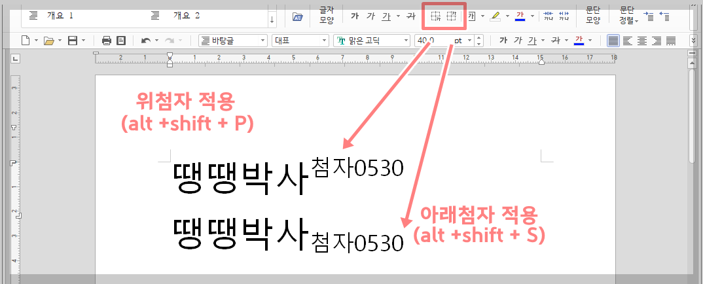Click superscript text 첨자0530 in first line
The width and height of the screenshot is (703, 284).
(357, 167)
